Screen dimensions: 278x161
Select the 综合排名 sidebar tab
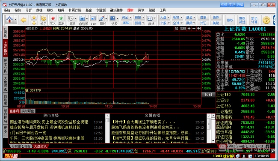[x=5, y=116]
